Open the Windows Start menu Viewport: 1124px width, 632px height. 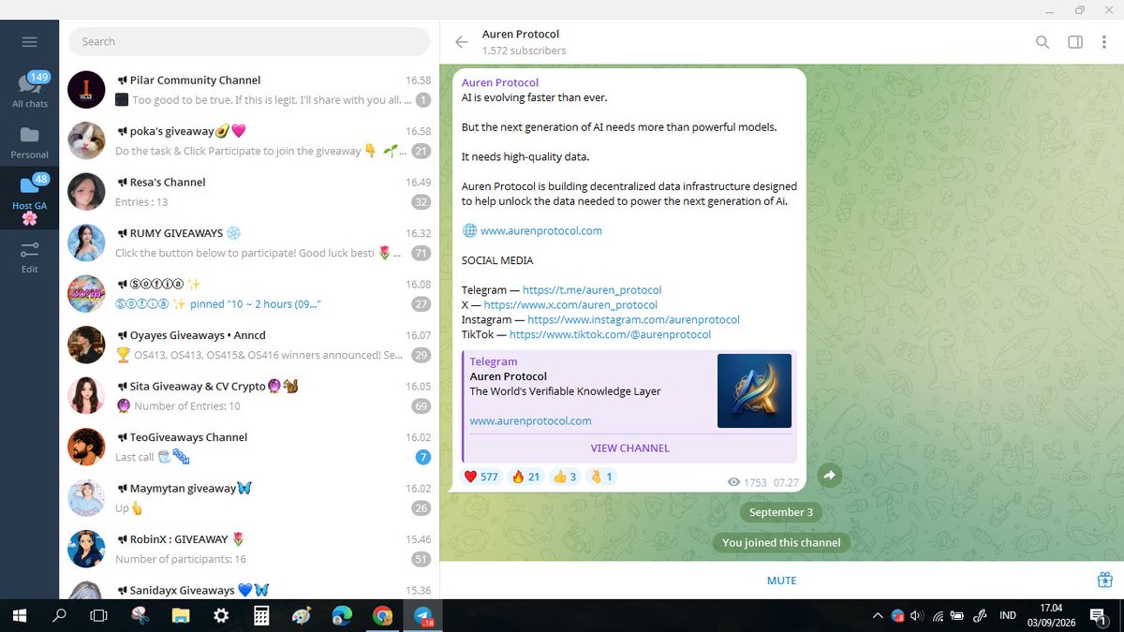pyautogui.click(x=19, y=616)
